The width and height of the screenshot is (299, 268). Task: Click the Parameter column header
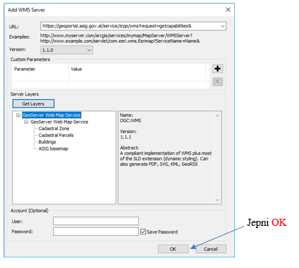click(25, 69)
